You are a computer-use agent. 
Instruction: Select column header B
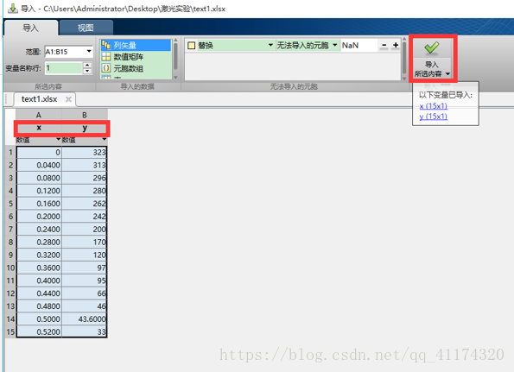click(85, 115)
